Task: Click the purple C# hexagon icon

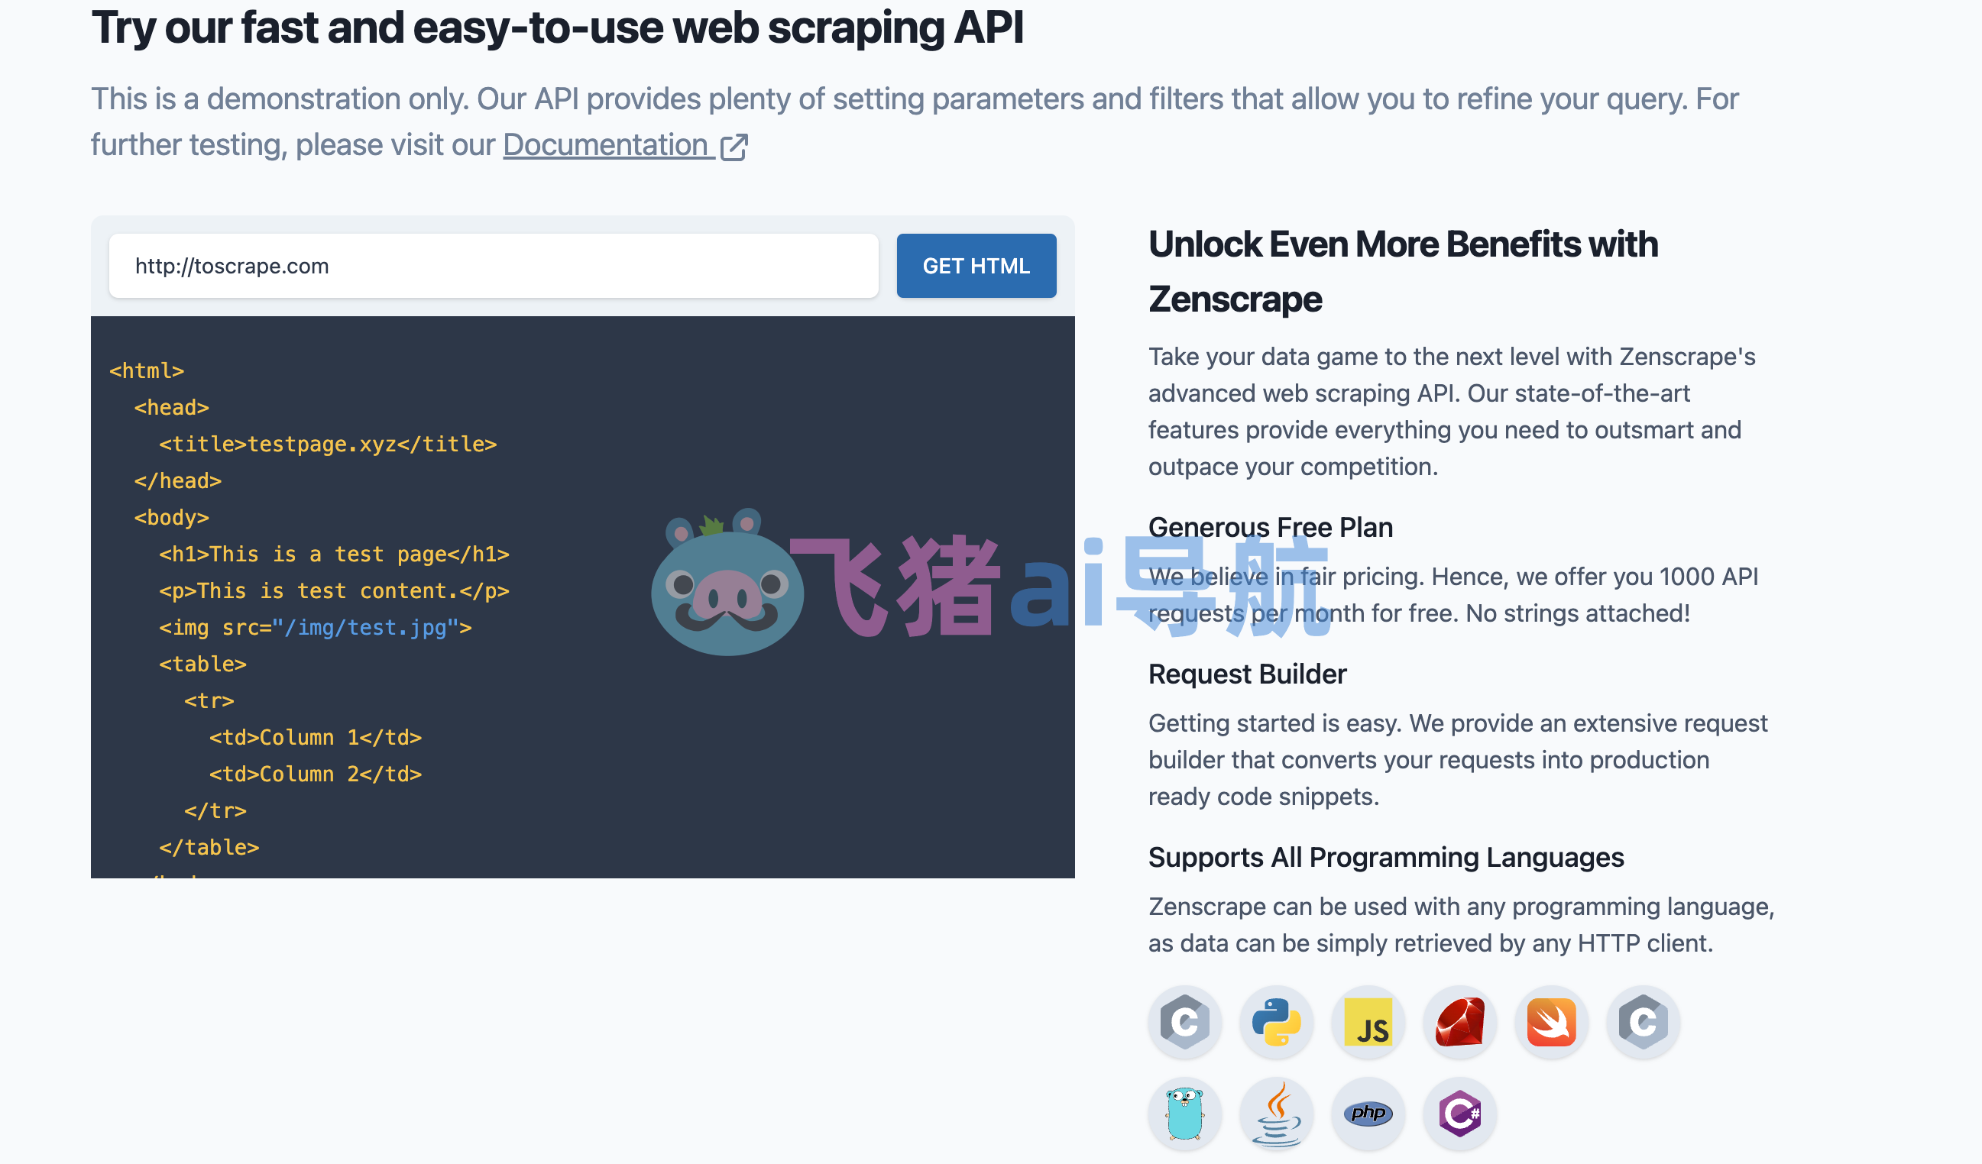Action: click(1460, 1113)
